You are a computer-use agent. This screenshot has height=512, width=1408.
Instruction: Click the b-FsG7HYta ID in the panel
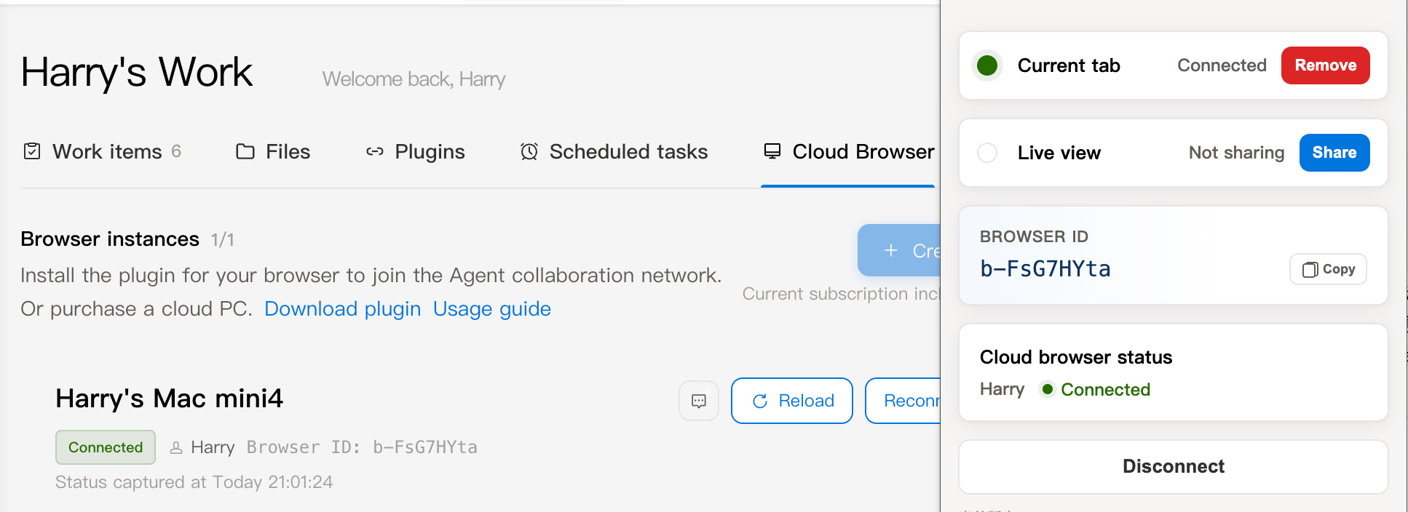click(x=1045, y=269)
